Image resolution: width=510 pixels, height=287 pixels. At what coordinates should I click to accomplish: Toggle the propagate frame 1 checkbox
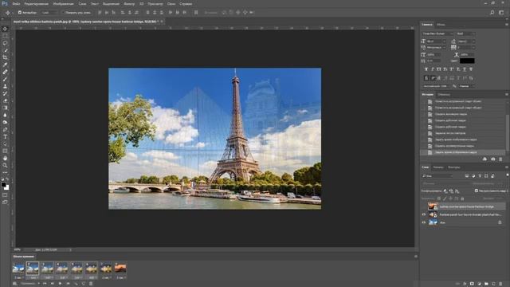point(477,191)
